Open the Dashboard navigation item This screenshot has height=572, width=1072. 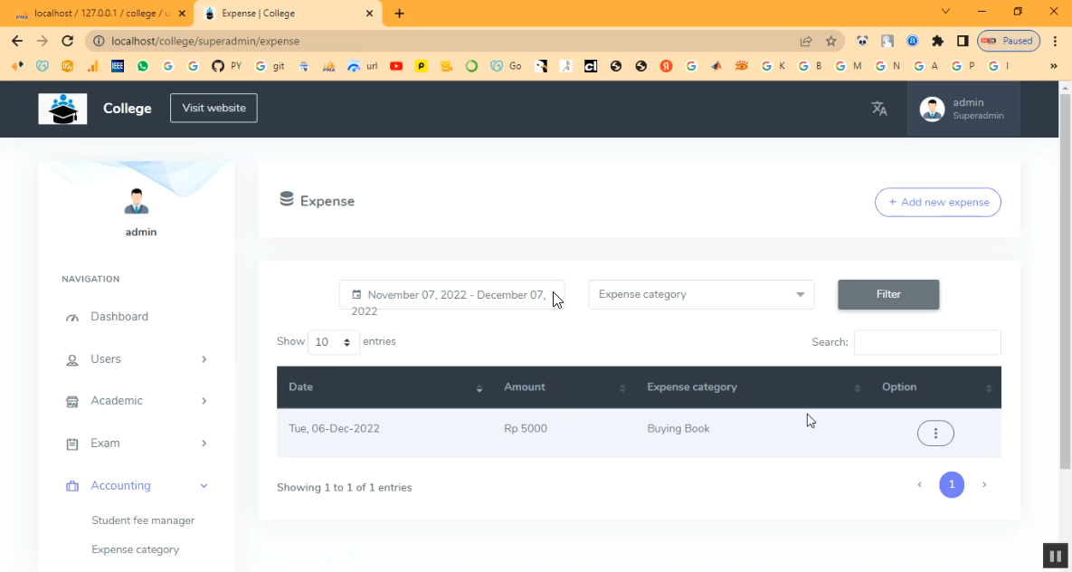point(119,317)
